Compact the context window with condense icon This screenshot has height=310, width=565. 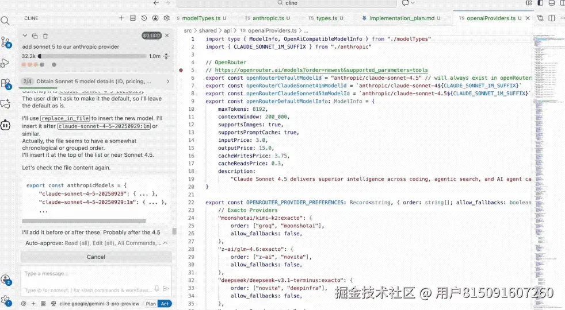[x=166, y=56]
